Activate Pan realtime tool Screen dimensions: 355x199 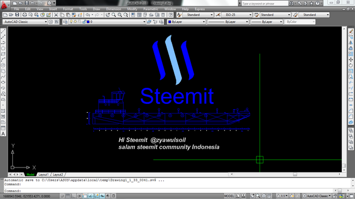(x=108, y=15)
